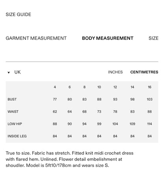Switch units to Centimetres
The width and height of the screenshot is (164, 184).
point(144,72)
